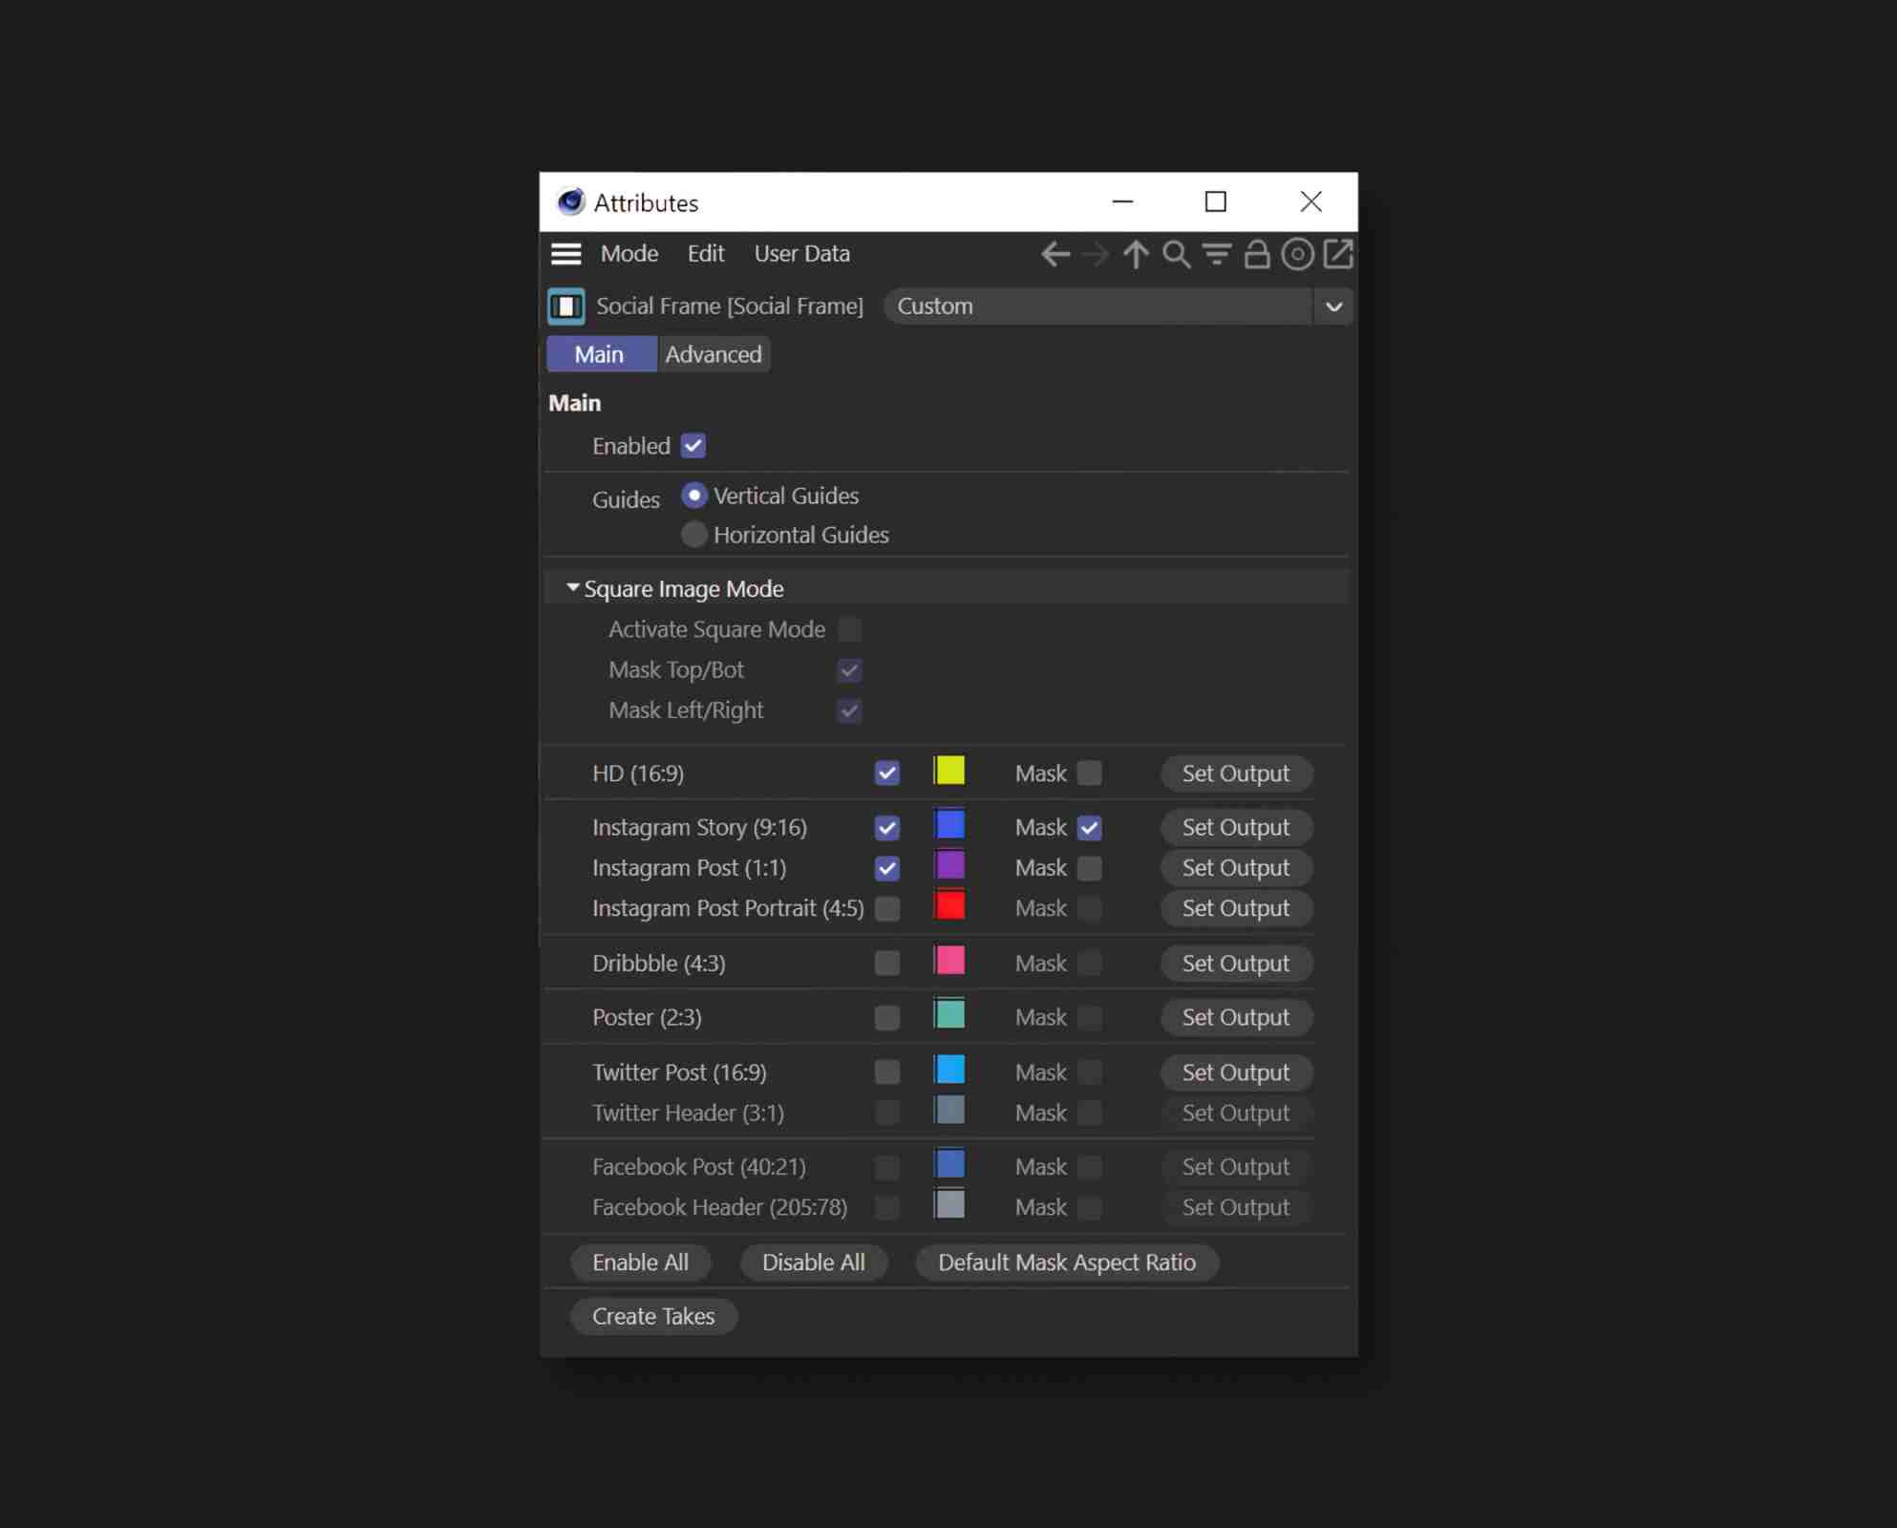Viewport: 1897px width, 1528px height.
Task: Click the up arrow navigation icon
Action: point(1136,254)
